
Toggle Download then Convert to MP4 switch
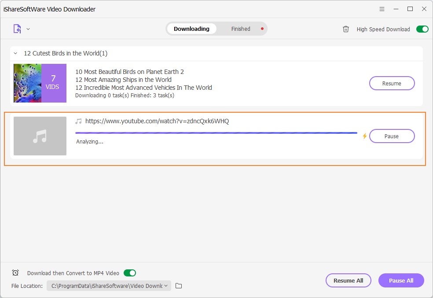pos(130,273)
